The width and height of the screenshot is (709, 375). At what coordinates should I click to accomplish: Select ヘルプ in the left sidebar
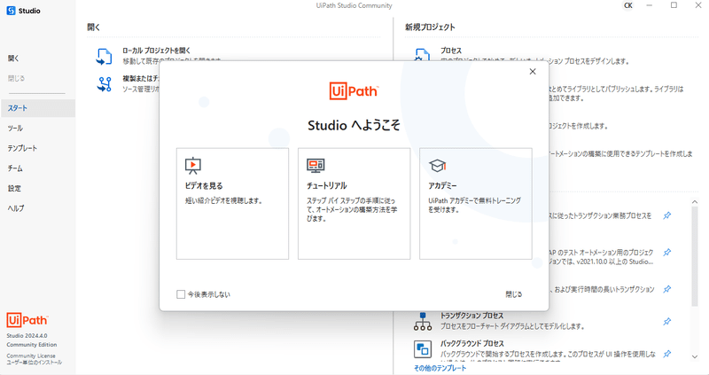16,208
